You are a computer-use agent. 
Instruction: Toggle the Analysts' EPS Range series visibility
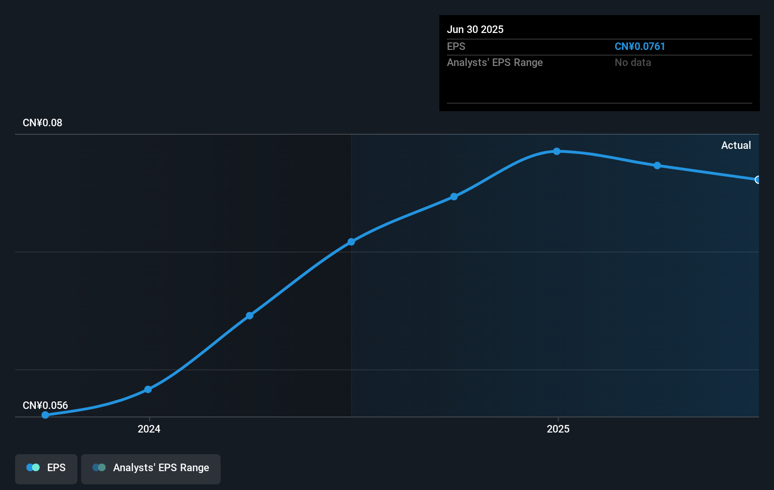[150, 468]
